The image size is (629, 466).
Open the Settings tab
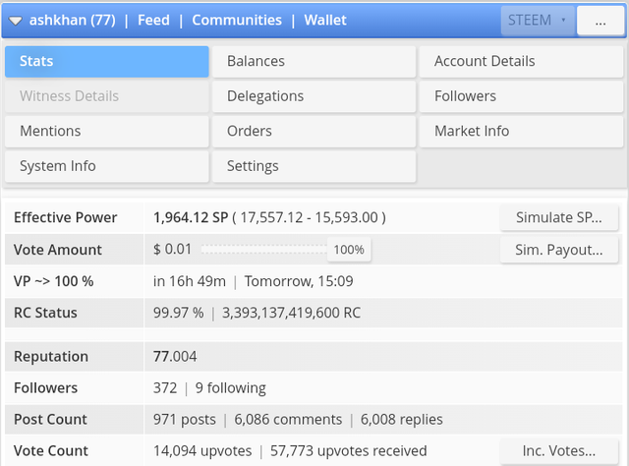click(x=314, y=166)
